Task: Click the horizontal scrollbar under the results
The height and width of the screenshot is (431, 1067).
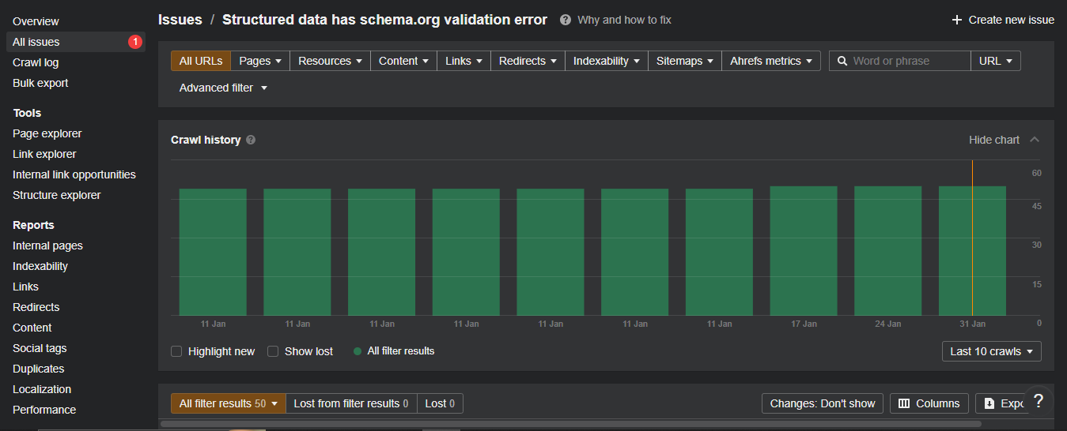Action: pyautogui.click(x=570, y=424)
